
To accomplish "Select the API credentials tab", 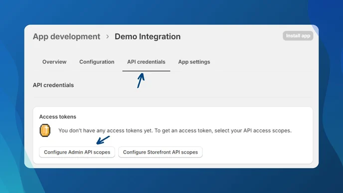I will pos(146,62).
